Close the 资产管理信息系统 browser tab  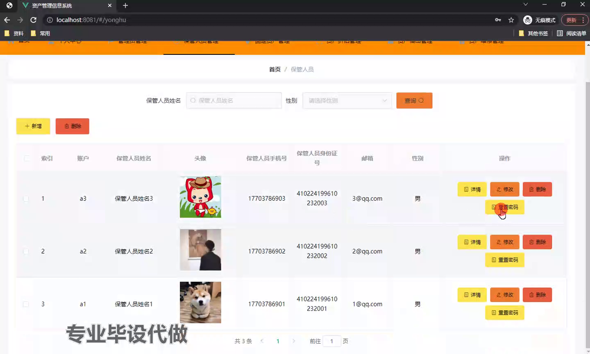tap(110, 5)
